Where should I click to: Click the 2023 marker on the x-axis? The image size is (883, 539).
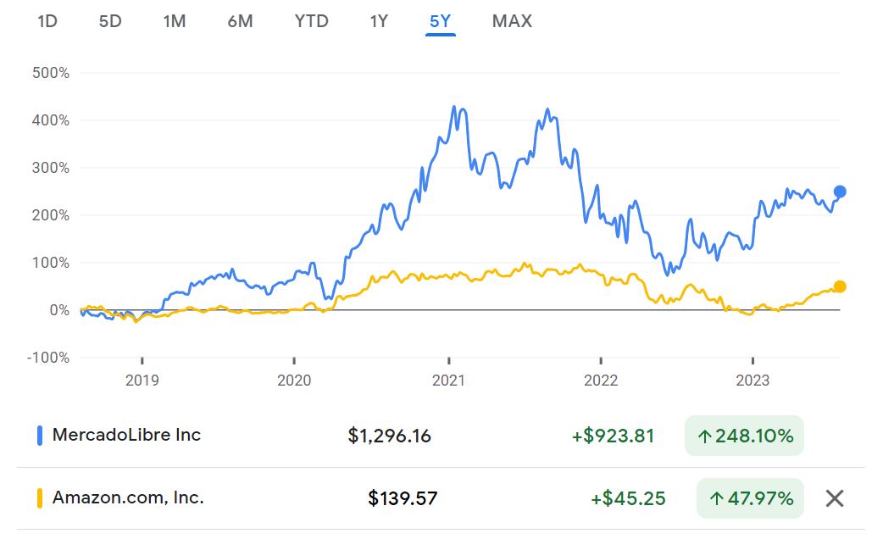pyautogui.click(x=752, y=381)
